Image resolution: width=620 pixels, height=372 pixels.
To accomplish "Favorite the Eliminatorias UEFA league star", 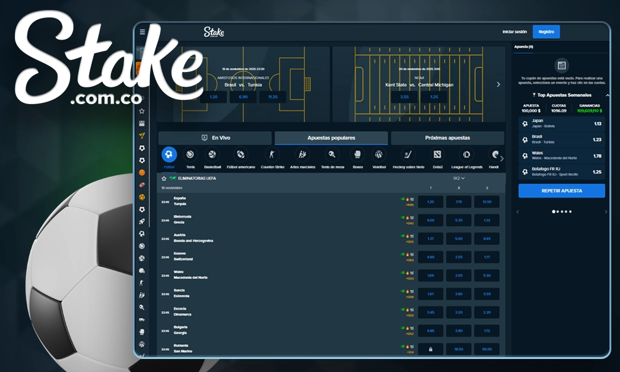I will [164, 178].
